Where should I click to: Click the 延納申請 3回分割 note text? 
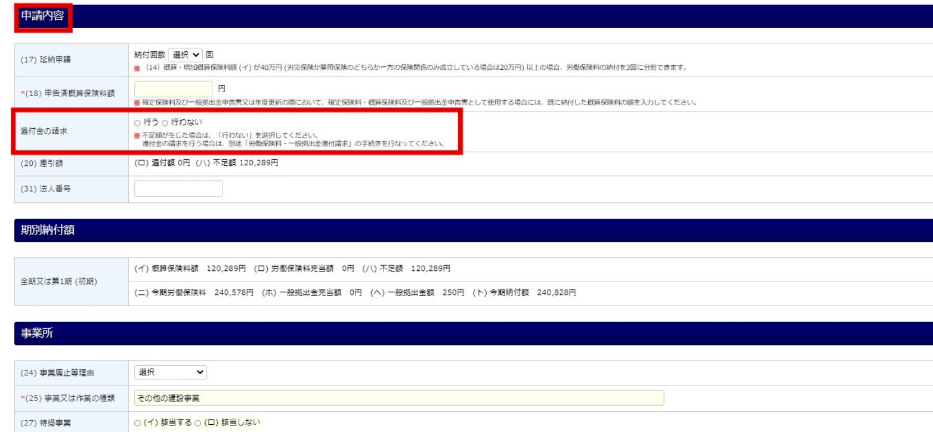(412, 67)
